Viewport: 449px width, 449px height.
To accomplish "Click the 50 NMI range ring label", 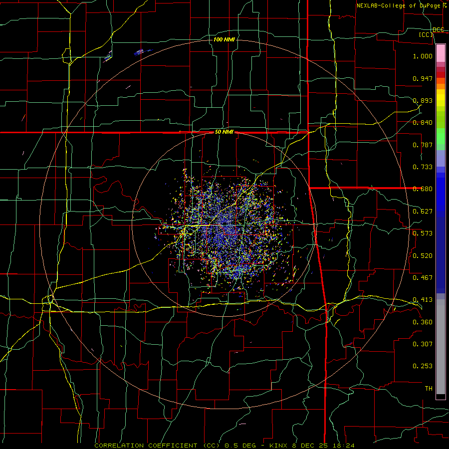I will [224, 132].
